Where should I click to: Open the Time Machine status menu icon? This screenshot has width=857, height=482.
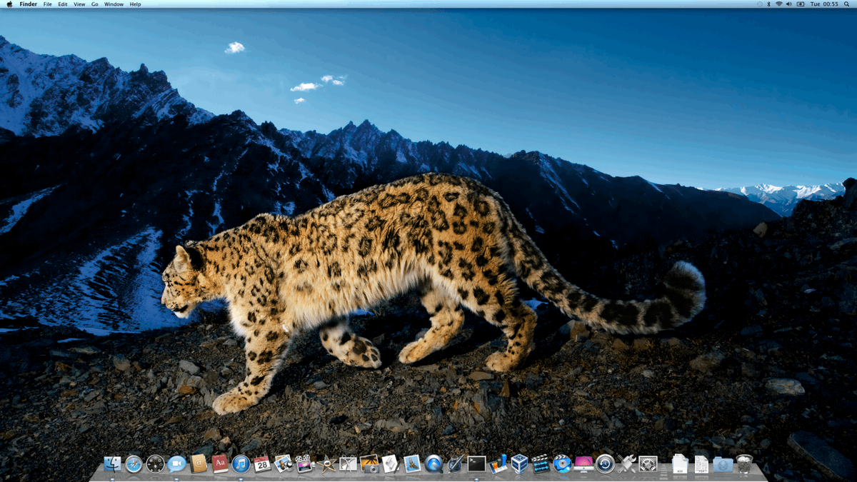click(760, 4)
